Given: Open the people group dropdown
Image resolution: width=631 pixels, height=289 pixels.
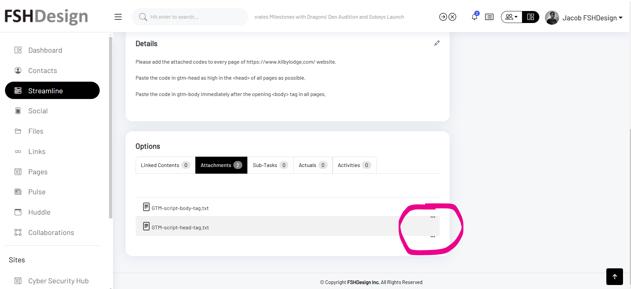Looking at the screenshot, I should pos(511,17).
